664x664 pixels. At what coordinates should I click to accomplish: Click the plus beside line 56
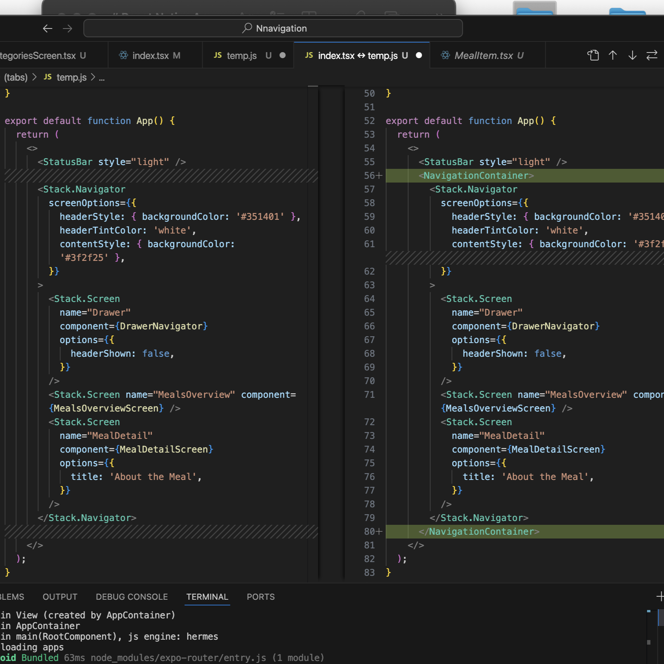[x=379, y=176]
